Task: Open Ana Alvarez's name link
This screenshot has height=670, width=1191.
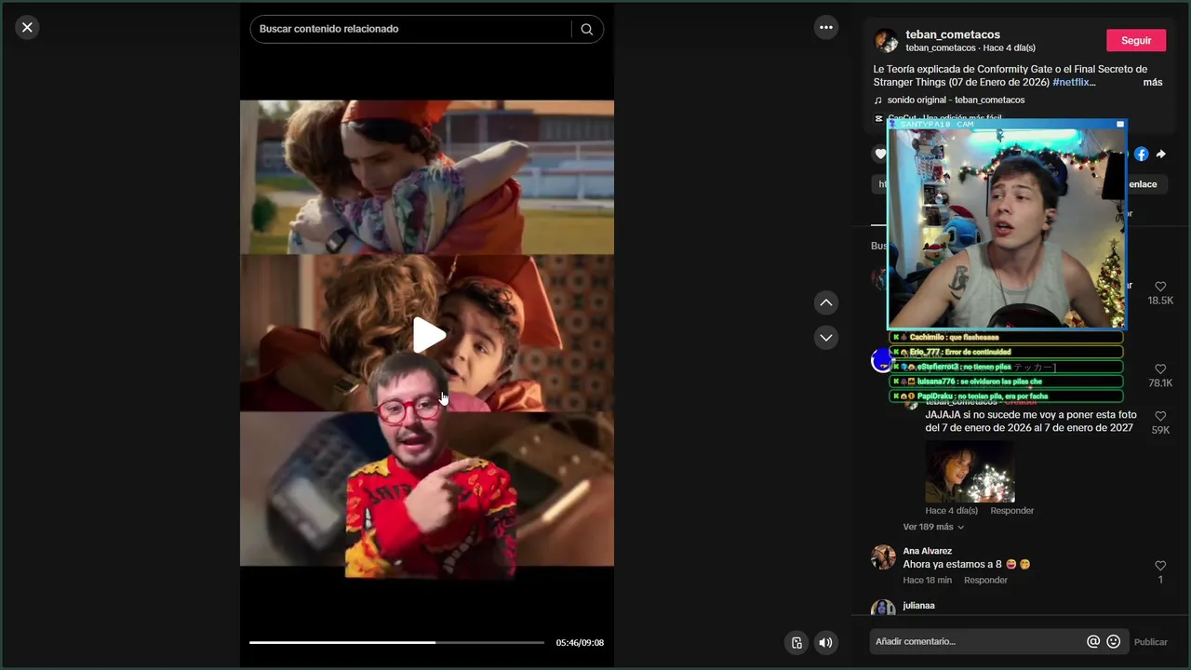Action: point(927,551)
